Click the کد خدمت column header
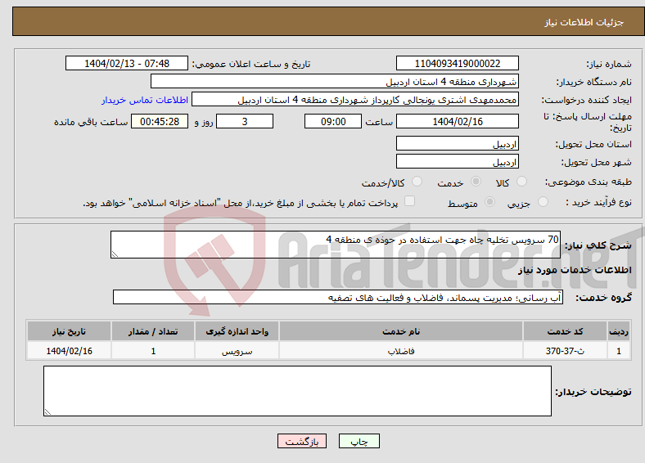Viewport: 645px width, 463px height. coord(565,331)
